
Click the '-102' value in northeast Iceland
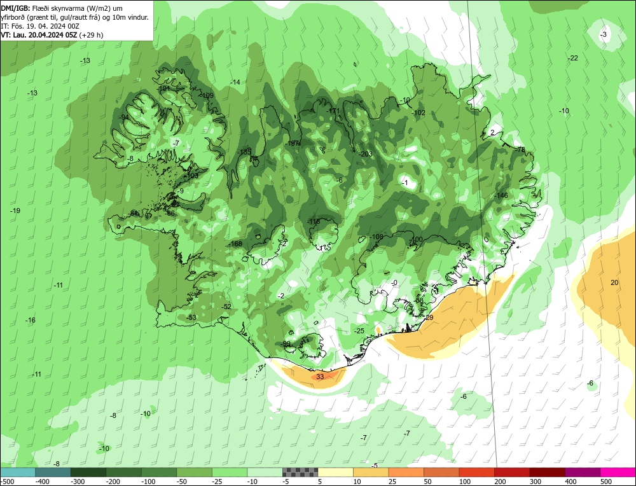418,113
